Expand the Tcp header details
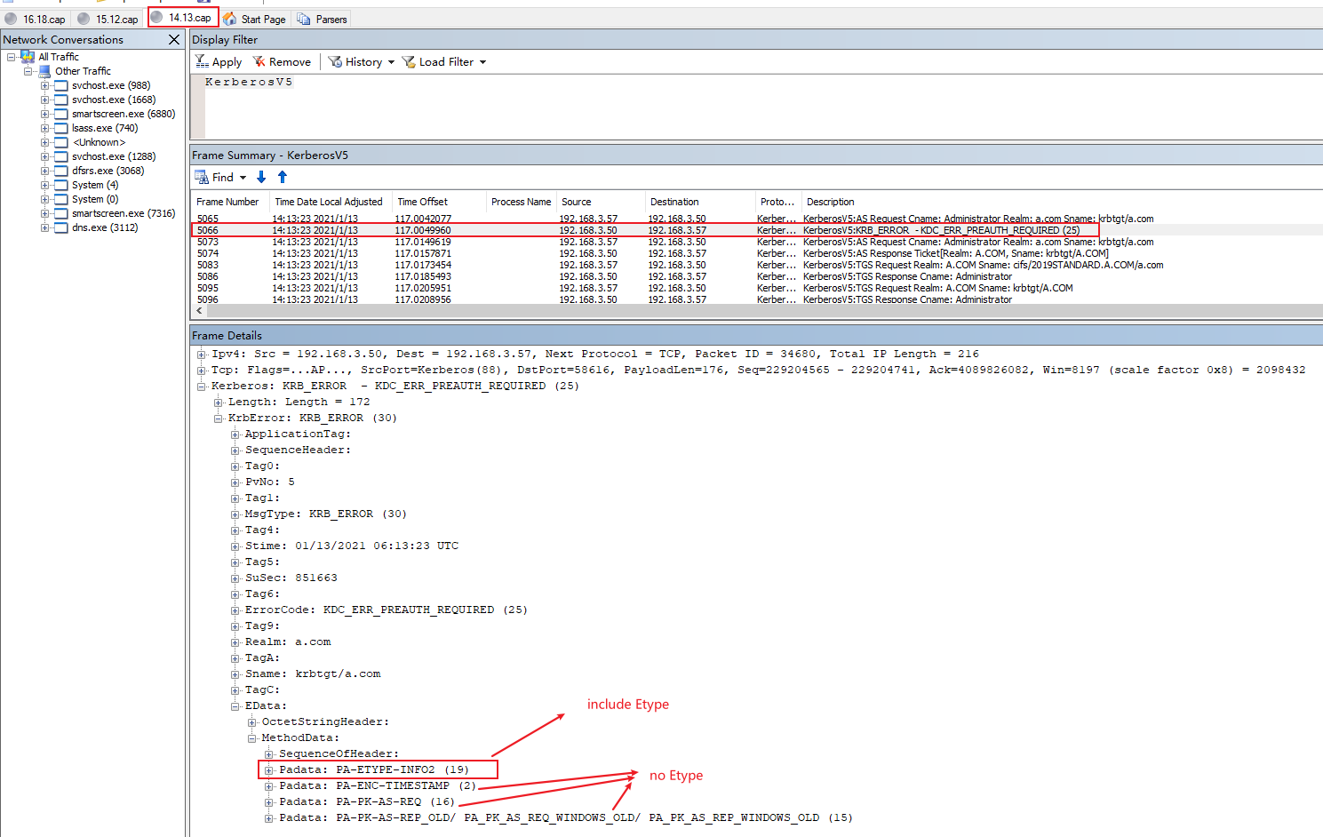The height and width of the screenshot is (837, 1323). (202, 370)
